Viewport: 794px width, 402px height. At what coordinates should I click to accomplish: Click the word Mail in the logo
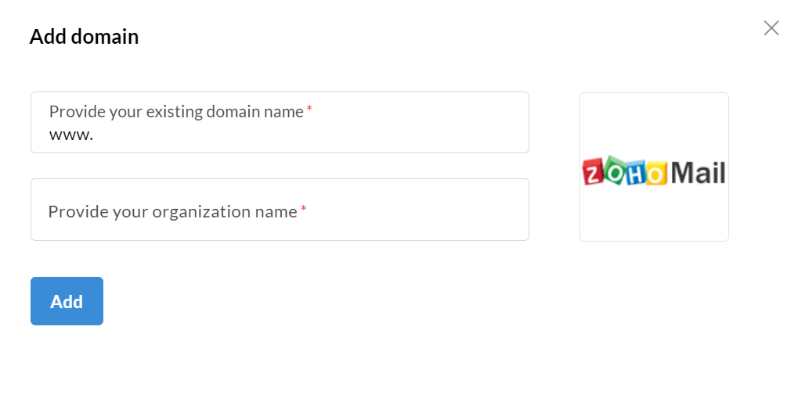coord(698,172)
